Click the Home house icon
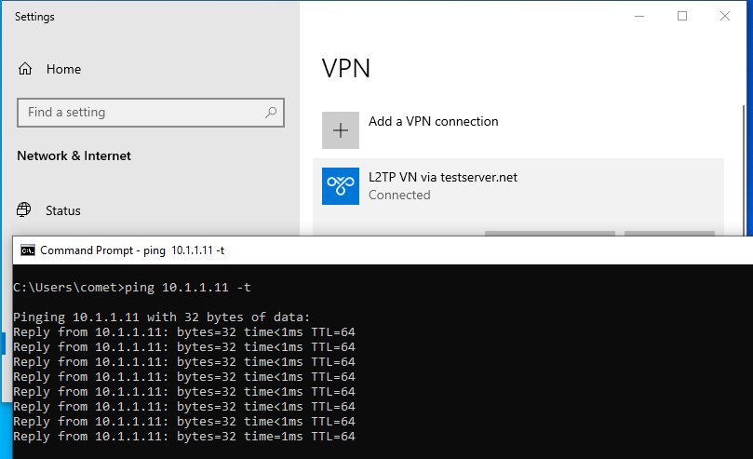The height and width of the screenshot is (459, 753). (25, 69)
